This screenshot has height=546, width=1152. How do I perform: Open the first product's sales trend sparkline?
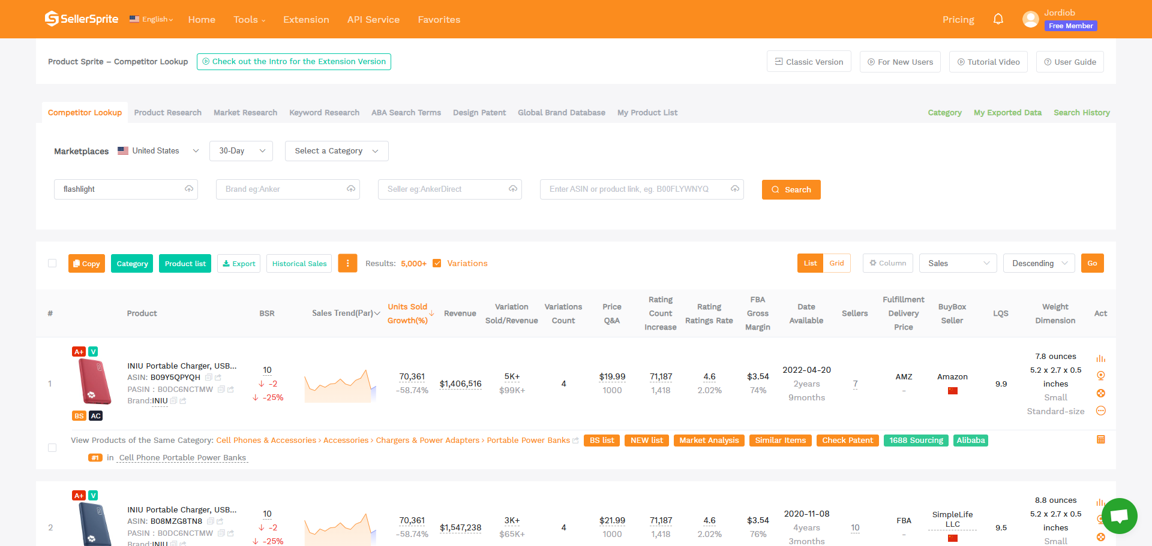(340, 385)
